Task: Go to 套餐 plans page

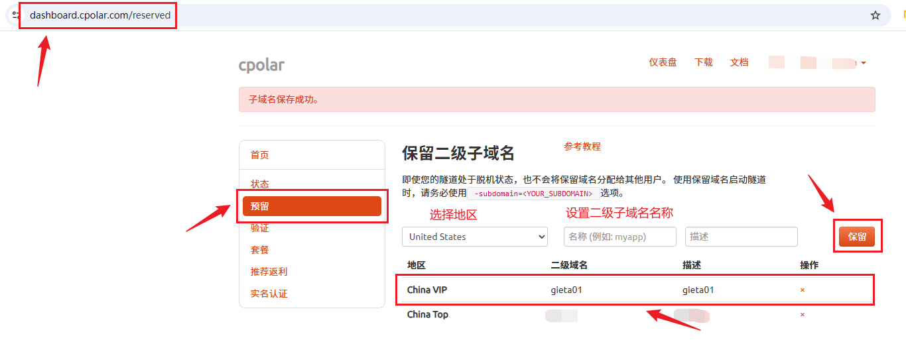Action: (260, 250)
